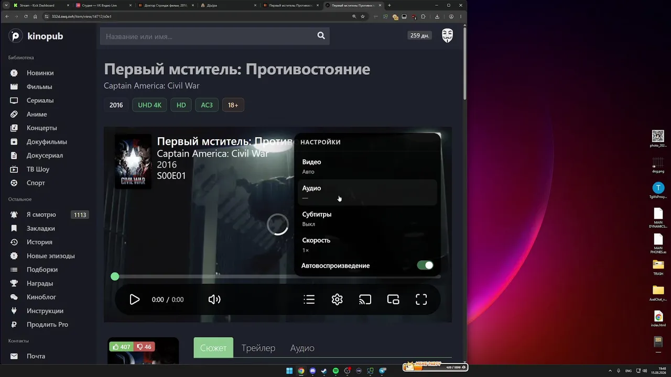Reload the page in browser

click(x=26, y=16)
